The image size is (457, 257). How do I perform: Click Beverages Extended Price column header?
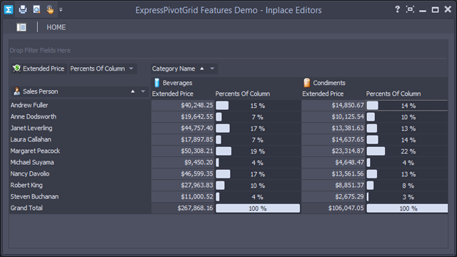click(x=183, y=94)
